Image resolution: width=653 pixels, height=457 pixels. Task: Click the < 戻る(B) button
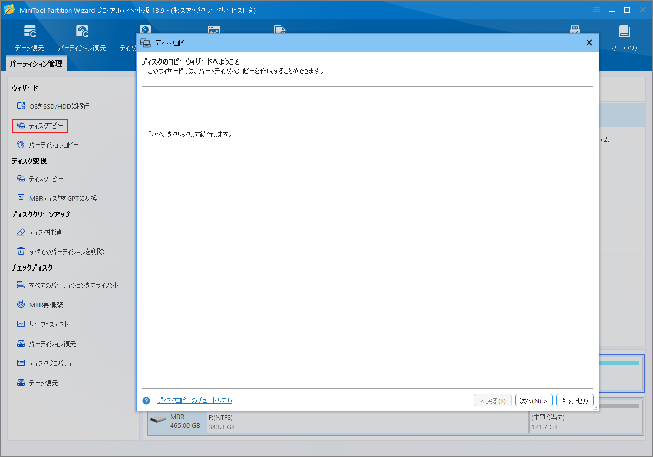tap(492, 401)
